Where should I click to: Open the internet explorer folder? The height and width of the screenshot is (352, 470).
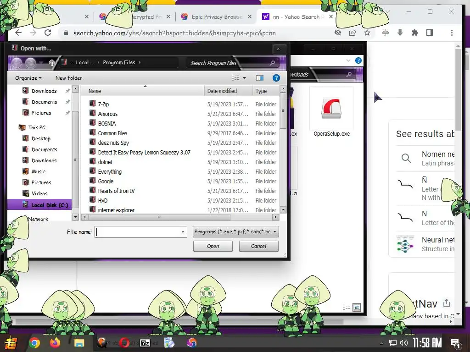116,210
